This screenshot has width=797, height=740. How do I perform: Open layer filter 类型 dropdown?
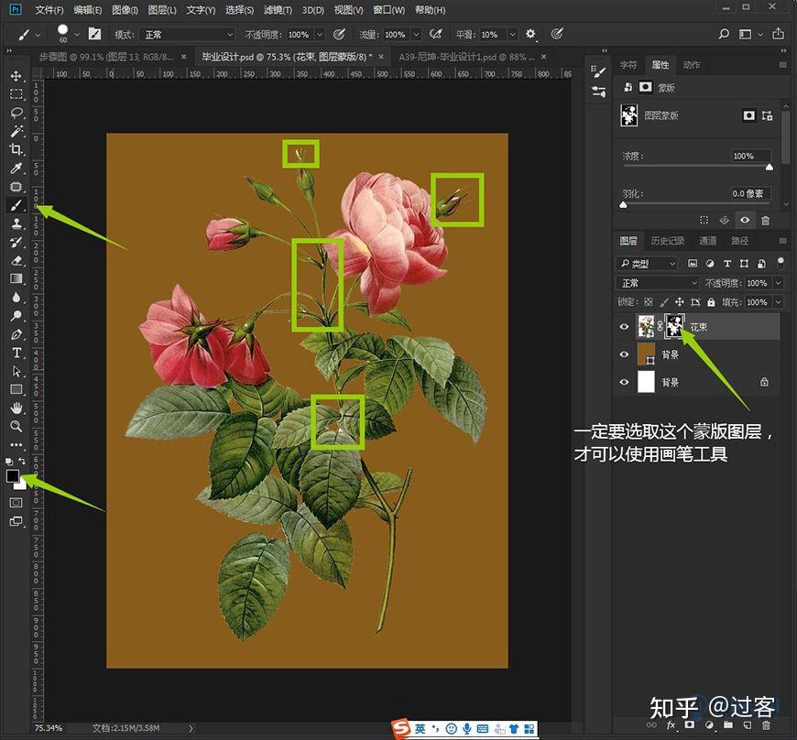coord(648,263)
